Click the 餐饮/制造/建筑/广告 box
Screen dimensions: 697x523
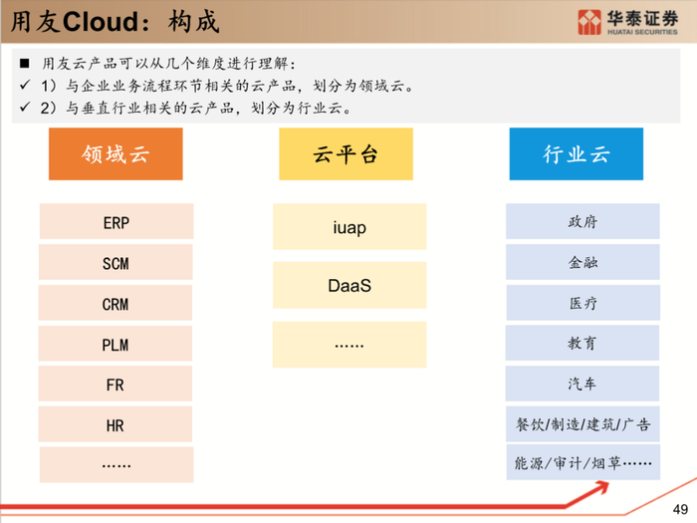pos(582,423)
